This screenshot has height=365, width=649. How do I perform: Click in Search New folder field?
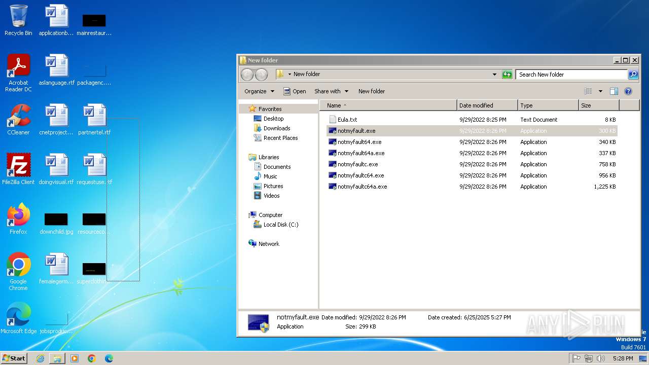point(572,75)
